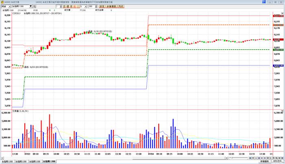Viewport: 285px width, 164px height.
Task: Open the blue help question mark icon
Action: pyautogui.click(x=264, y=2)
